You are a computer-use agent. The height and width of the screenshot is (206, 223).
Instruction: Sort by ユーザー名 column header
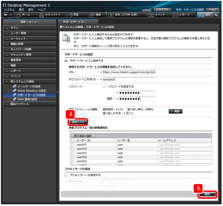136,141
